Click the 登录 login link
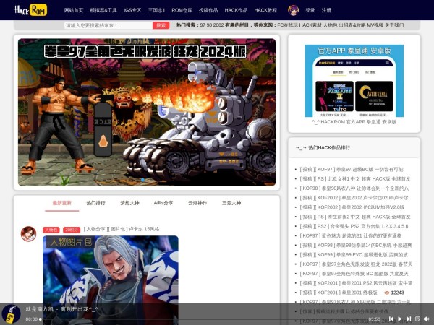Viewport: 434px width, 325px height. [x=310, y=11]
